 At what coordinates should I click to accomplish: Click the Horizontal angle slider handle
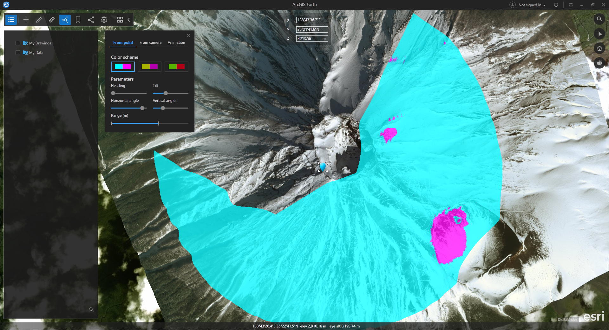[x=142, y=108]
